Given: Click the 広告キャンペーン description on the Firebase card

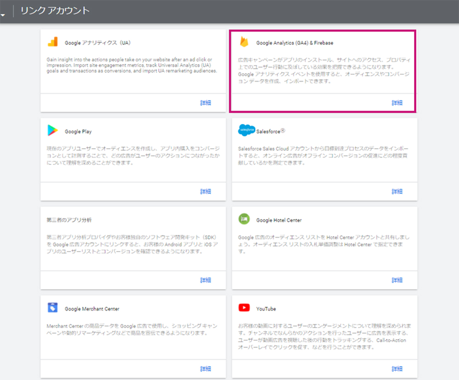Looking at the screenshot, I should pos(325,71).
